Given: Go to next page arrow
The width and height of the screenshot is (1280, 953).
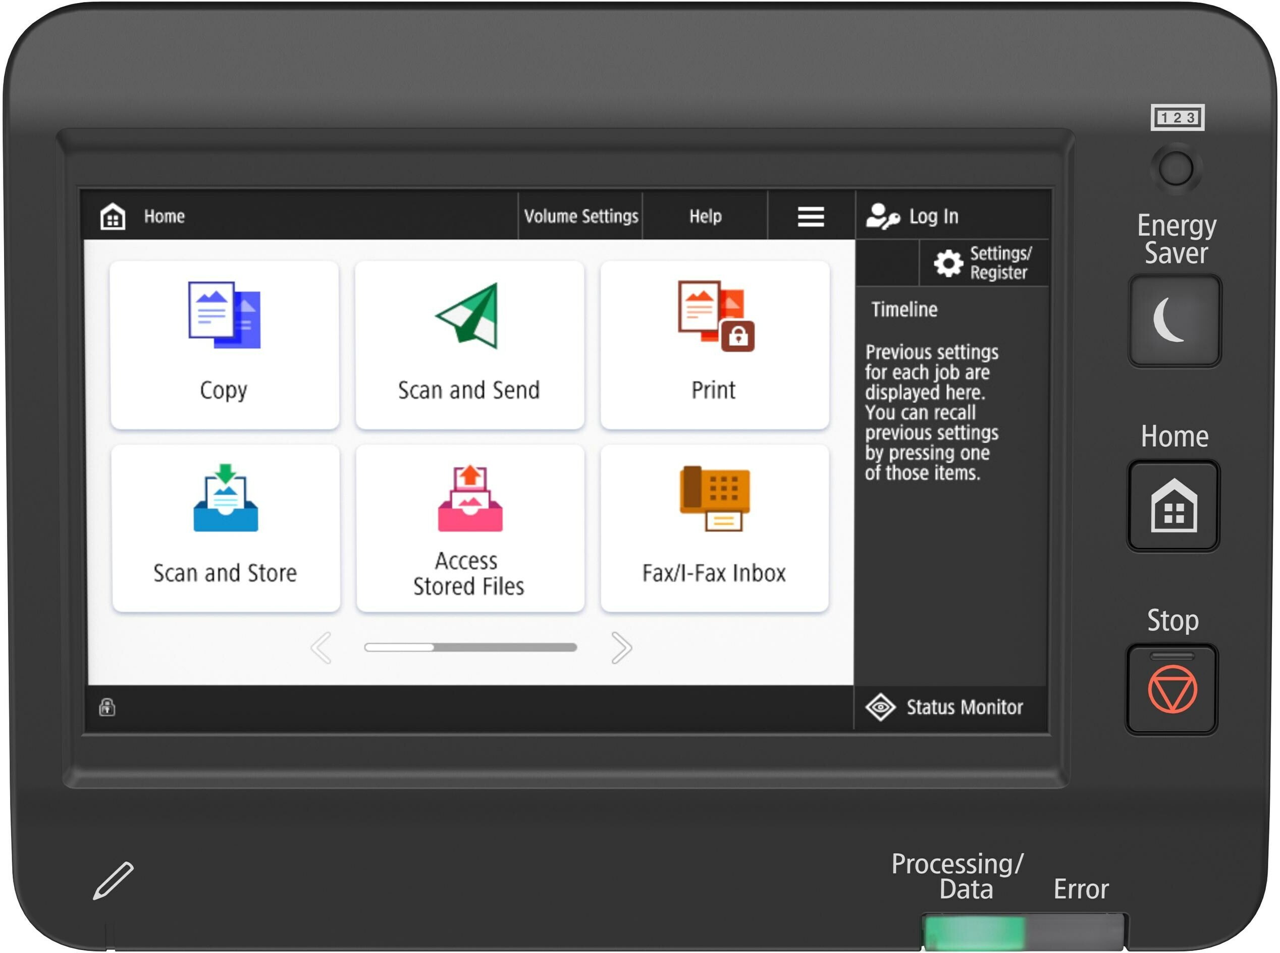Looking at the screenshot, I should [x=621, y=647].
